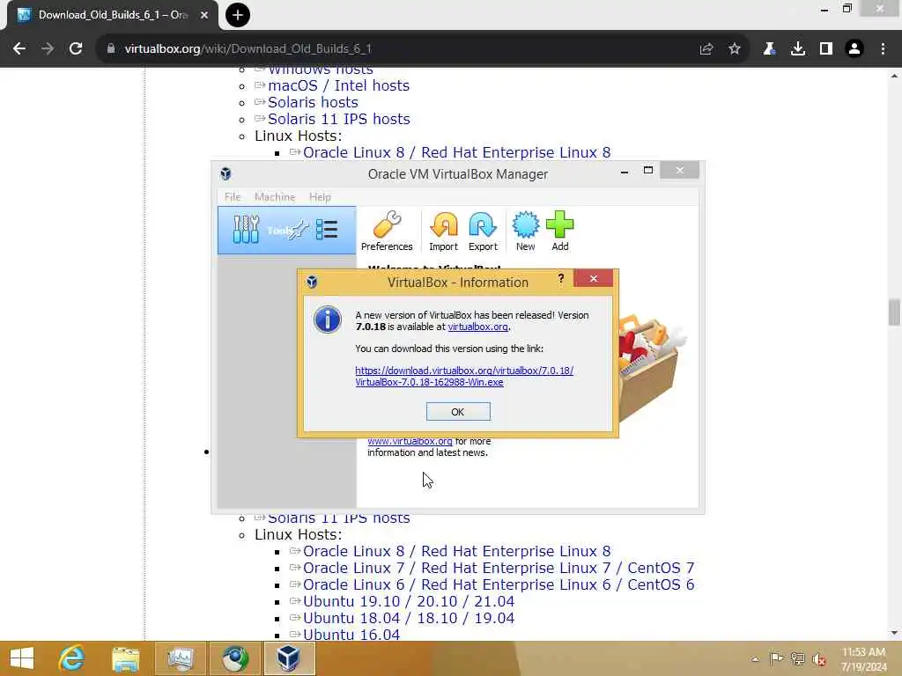This screenshot has width=902, height=676.
Task: Bookmark this page with the star icon
Action: pyautogui.click(x=735, y=49)
